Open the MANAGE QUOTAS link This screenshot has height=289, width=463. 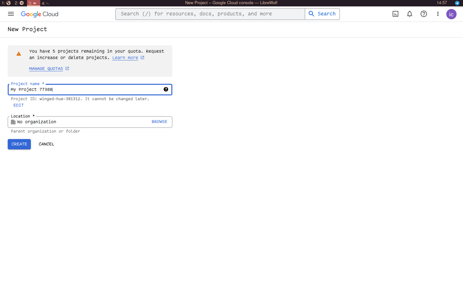46,69
